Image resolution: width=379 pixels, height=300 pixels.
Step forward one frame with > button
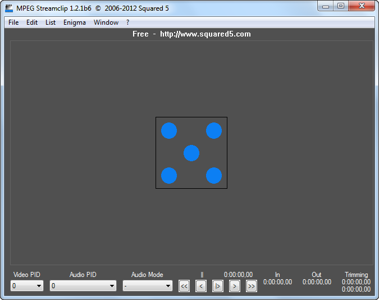(235, 286)
